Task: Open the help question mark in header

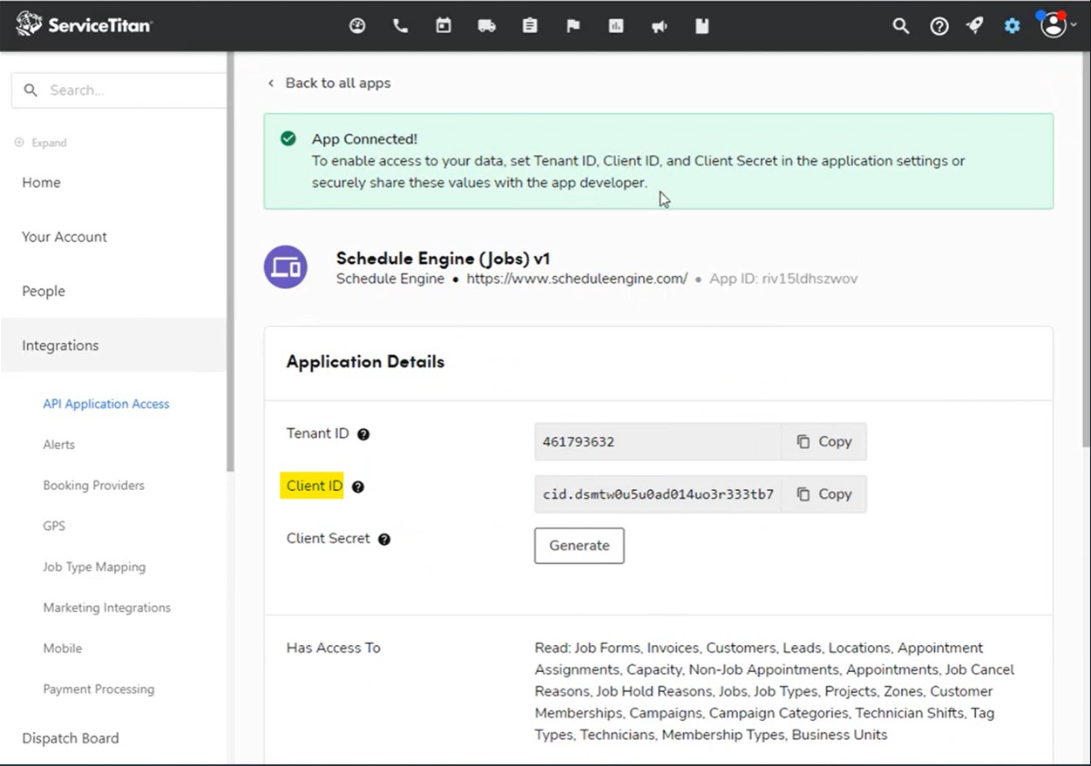Action: tap(939, 26)
